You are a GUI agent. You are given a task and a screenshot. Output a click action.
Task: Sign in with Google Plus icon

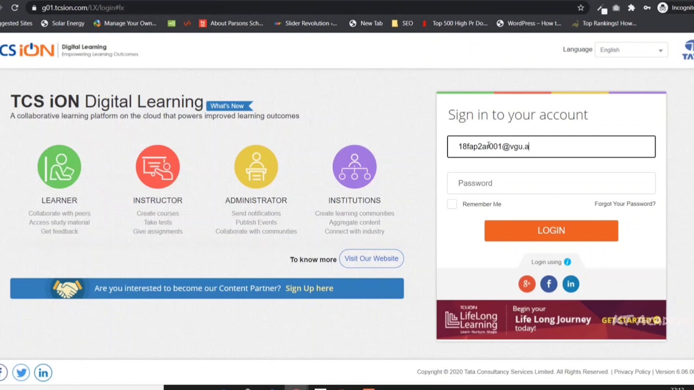tap(526, 284)
